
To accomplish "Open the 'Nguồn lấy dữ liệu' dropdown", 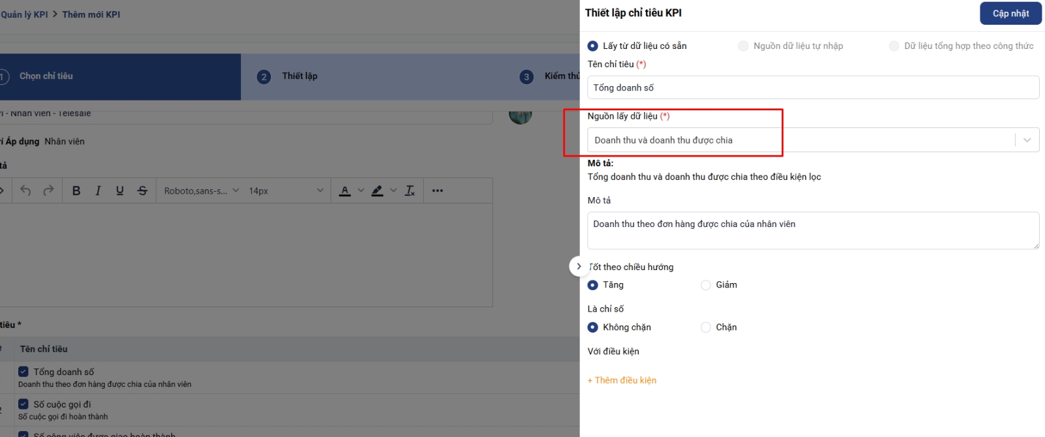I will tap(812, 140).
